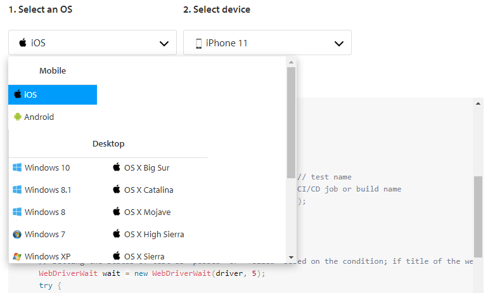Image resolution: width=488 pixels, height=293 pixels.
Task: Pick OS X Big Sur option
Action: click(x=141, y=167)
